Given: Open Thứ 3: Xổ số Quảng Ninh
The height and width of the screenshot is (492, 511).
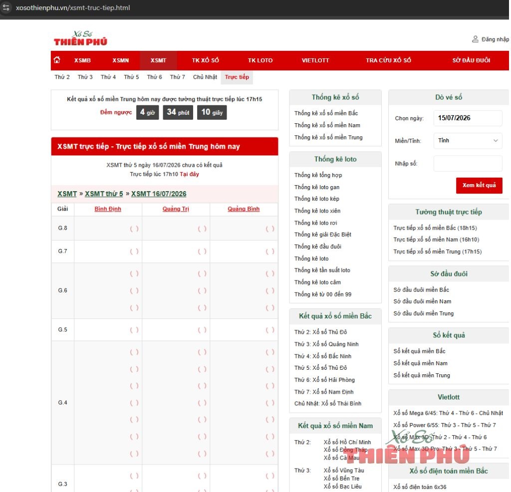Looking at the screenshot, I should tap(326, 344).
